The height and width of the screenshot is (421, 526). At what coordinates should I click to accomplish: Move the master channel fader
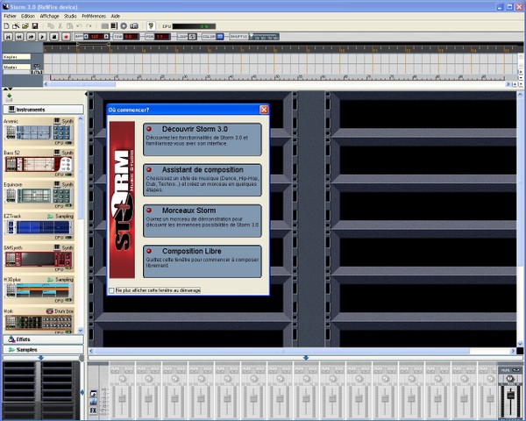click(x=510, y=395)
